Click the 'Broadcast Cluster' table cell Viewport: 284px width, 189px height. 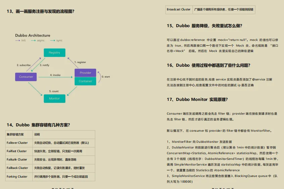[179, 9]
